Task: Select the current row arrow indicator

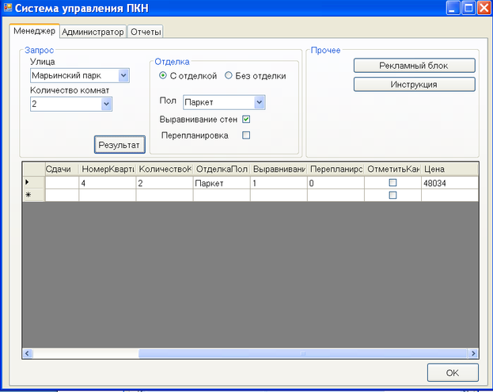Action: pyautogui.click(x=34, y=182)
